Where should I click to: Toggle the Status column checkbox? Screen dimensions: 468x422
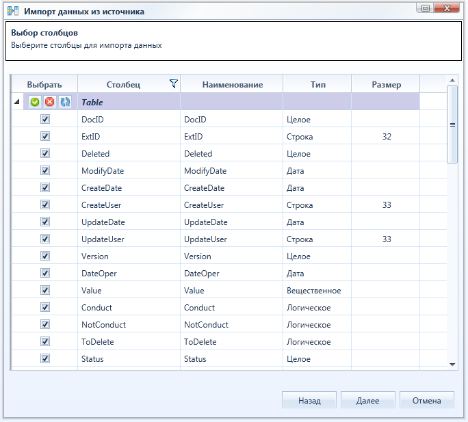pos(45,358)
